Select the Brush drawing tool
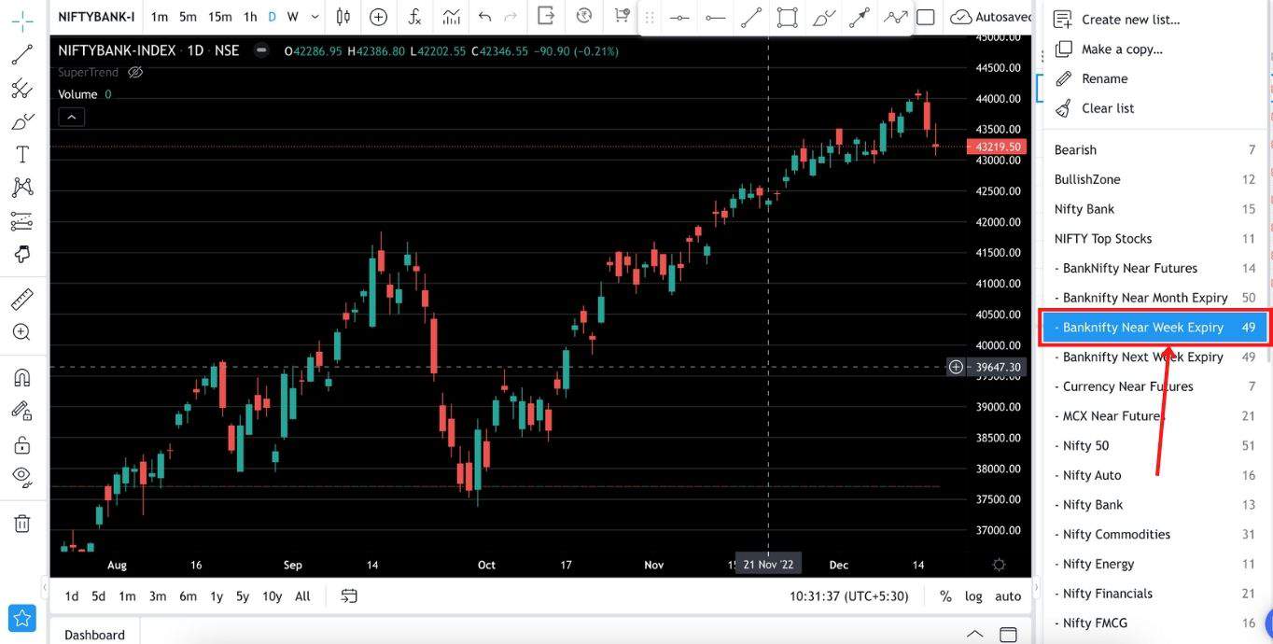1273x644 pixels. click(x=22, y=120)
